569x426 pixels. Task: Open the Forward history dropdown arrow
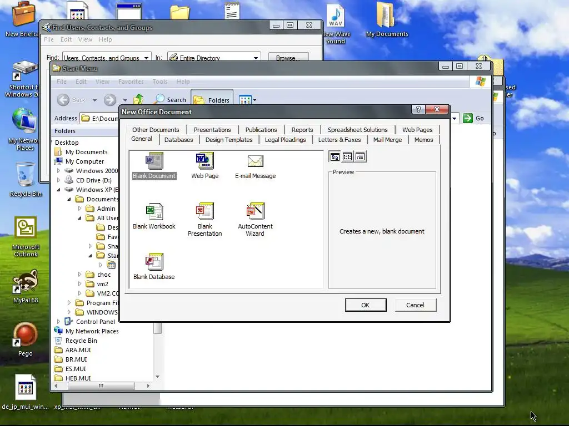[125, 100]
